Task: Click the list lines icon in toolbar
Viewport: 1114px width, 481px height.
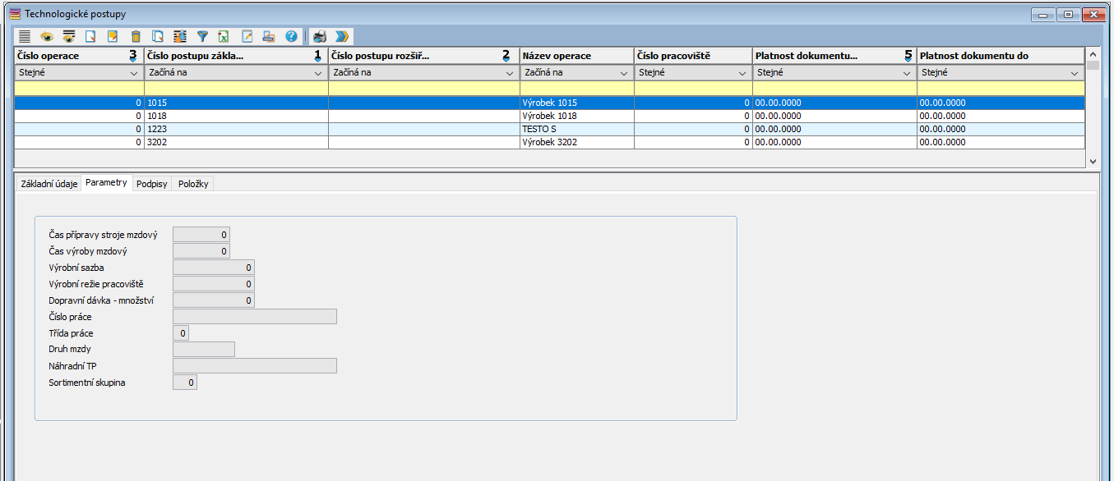Action: [x=25, y=36]
